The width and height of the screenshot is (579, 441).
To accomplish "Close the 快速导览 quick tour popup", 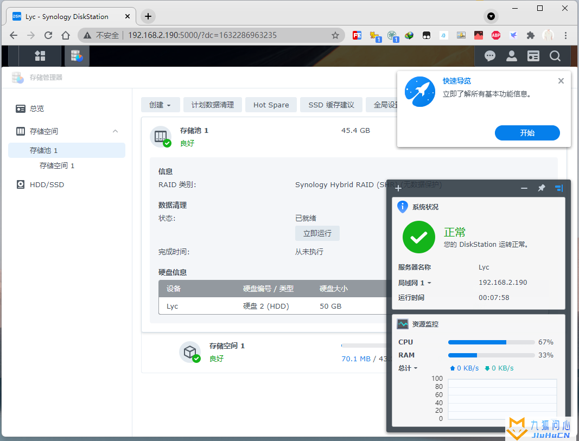I will pos(561,81).
